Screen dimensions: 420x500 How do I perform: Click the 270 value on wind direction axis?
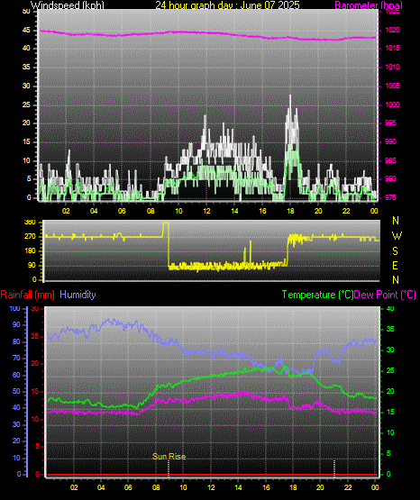[30, 237]
